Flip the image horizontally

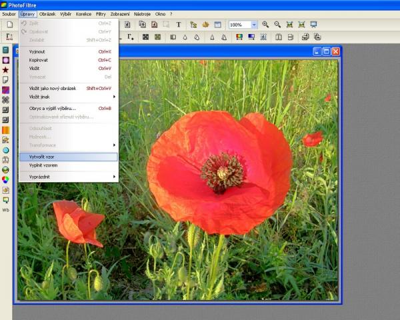coord(278,37)
